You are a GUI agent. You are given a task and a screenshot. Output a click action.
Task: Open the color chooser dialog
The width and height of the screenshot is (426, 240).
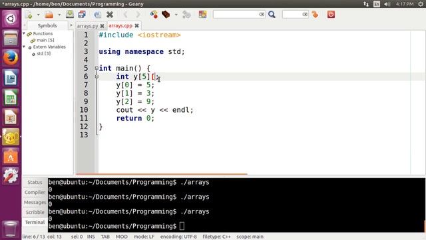point(202,15)
